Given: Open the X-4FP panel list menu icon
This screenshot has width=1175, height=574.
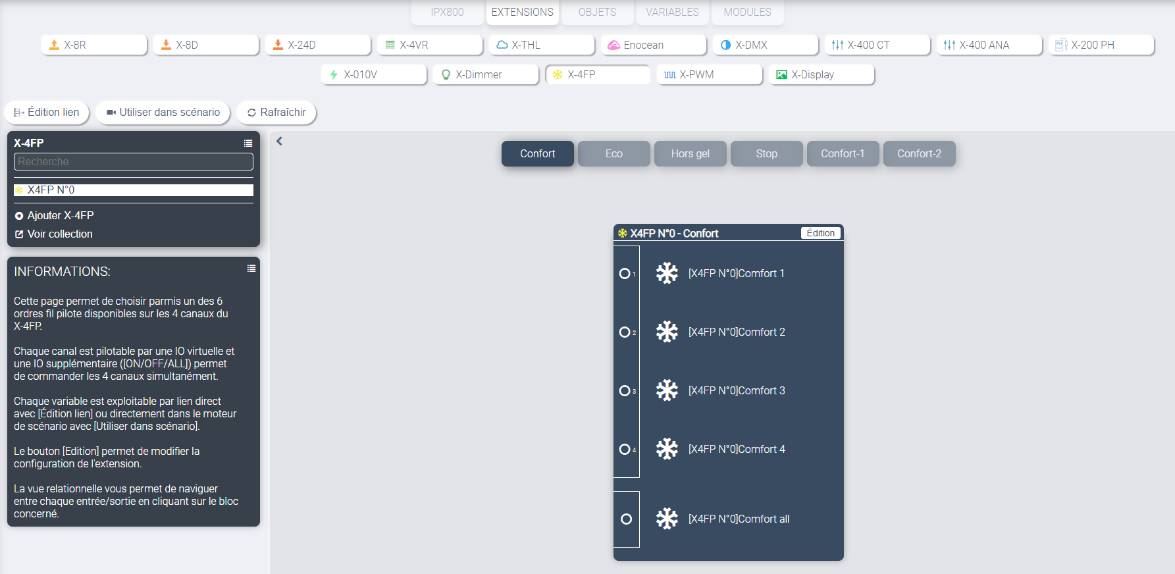Looking at the screenshot, I should click(x=248, y=143).
